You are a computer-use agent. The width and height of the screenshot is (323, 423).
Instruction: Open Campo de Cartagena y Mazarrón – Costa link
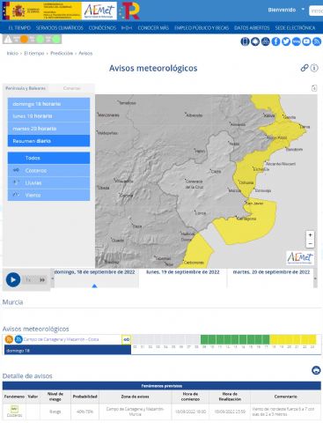pos(61,339)
